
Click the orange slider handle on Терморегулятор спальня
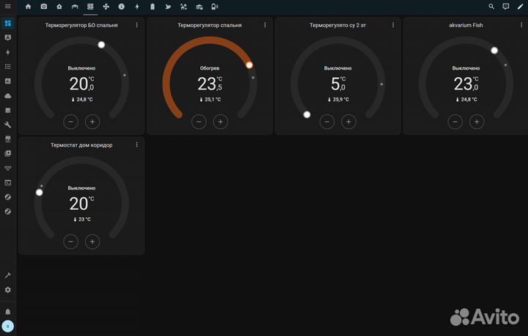[x=249, y=65]
